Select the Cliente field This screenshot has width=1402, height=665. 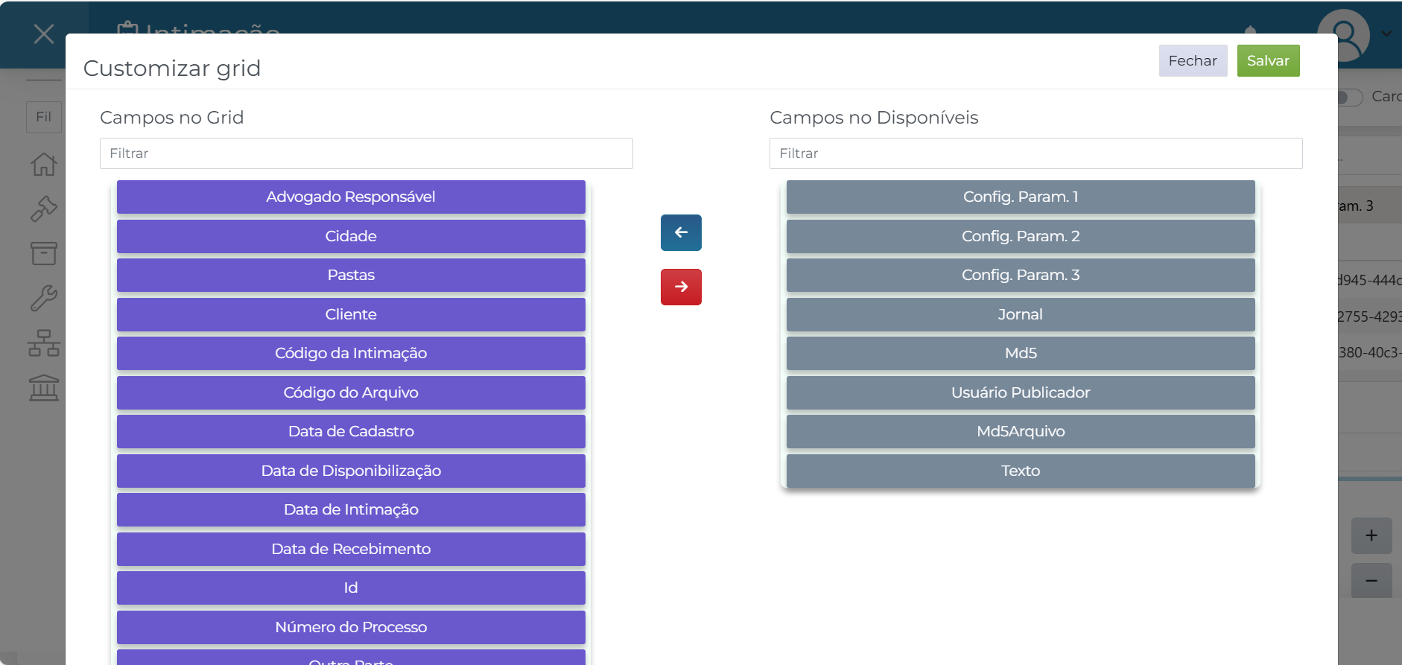click(351, 314)
